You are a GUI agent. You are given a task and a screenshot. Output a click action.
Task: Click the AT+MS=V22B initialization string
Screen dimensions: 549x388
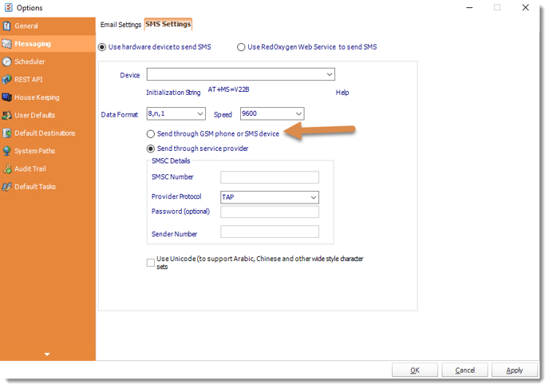pos(229,89)
